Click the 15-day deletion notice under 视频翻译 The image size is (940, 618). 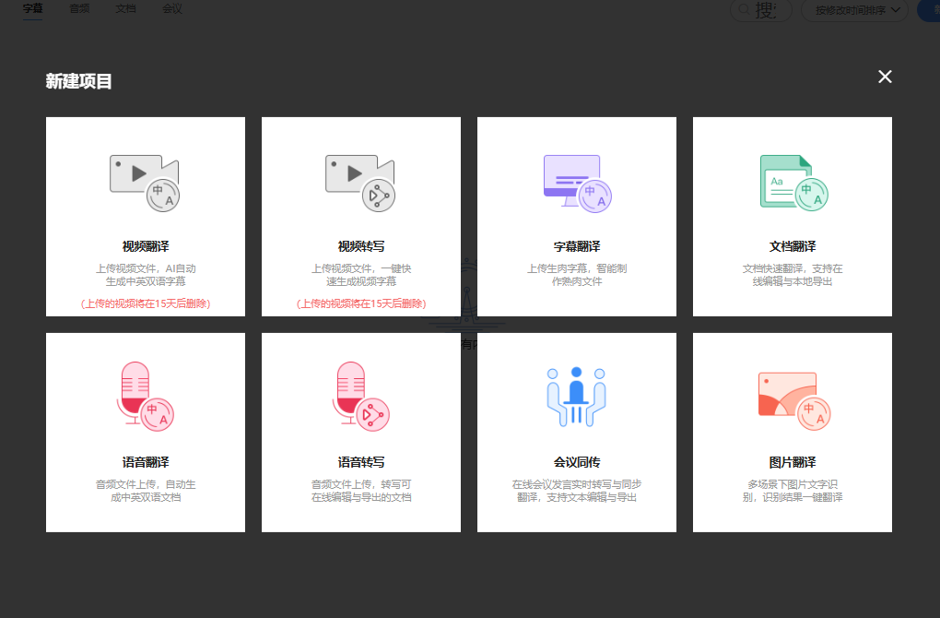pyautogui.click(x=146, y=303)
